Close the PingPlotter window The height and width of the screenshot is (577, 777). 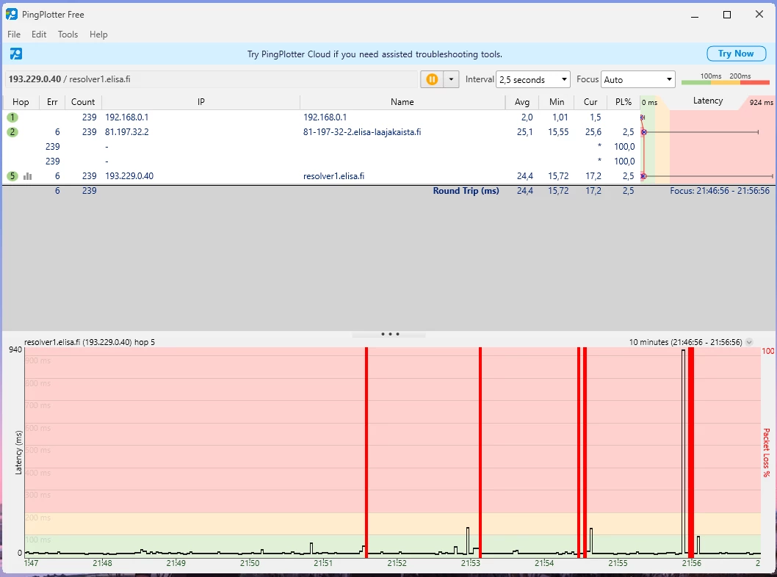pos(759,15)
